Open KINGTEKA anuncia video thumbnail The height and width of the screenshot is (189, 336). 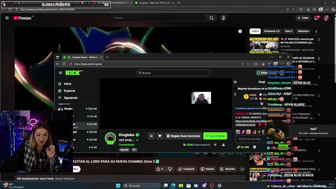pos(264,46)
